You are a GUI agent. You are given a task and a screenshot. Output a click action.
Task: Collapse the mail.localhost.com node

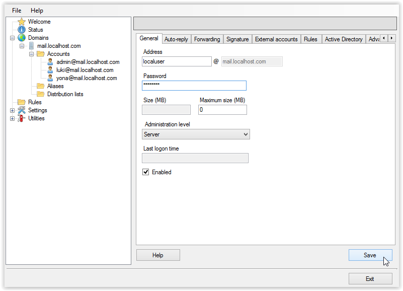click(22, 46)
